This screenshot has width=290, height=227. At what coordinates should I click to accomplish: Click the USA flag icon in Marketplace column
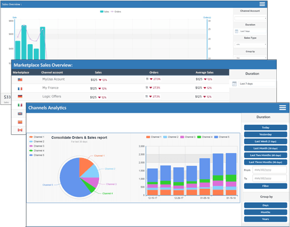[x=20, y=80]
